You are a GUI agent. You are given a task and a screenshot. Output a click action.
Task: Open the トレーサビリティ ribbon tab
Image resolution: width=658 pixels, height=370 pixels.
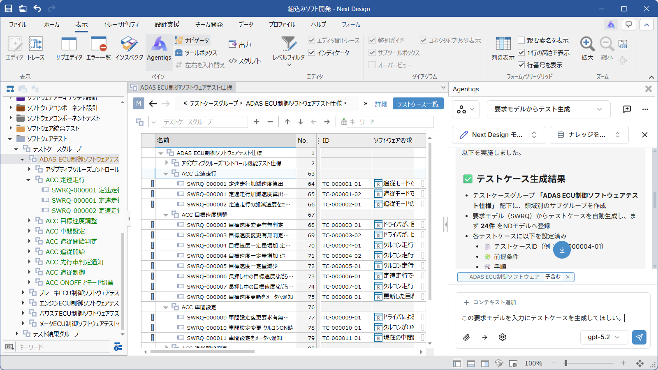(121, 25)
